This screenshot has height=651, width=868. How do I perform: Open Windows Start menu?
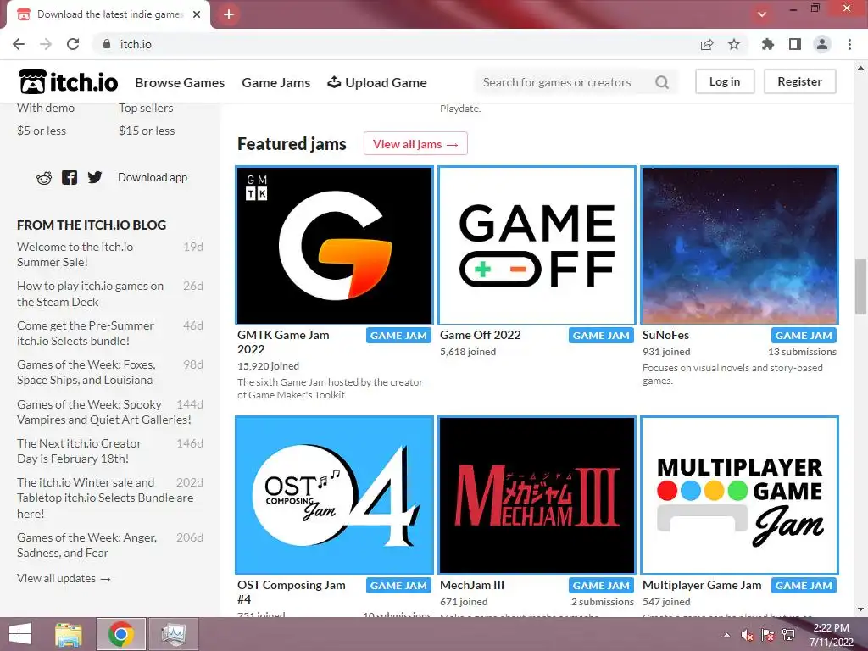tap(20, 634)
